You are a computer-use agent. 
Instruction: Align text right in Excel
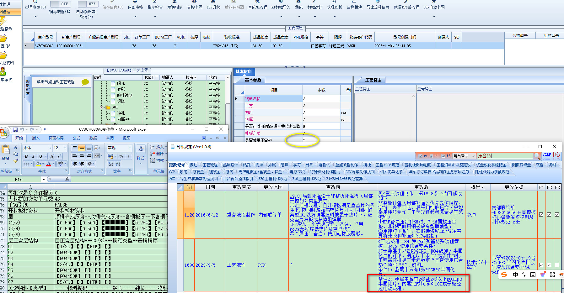pyautogui.click(x=89, y=156)
